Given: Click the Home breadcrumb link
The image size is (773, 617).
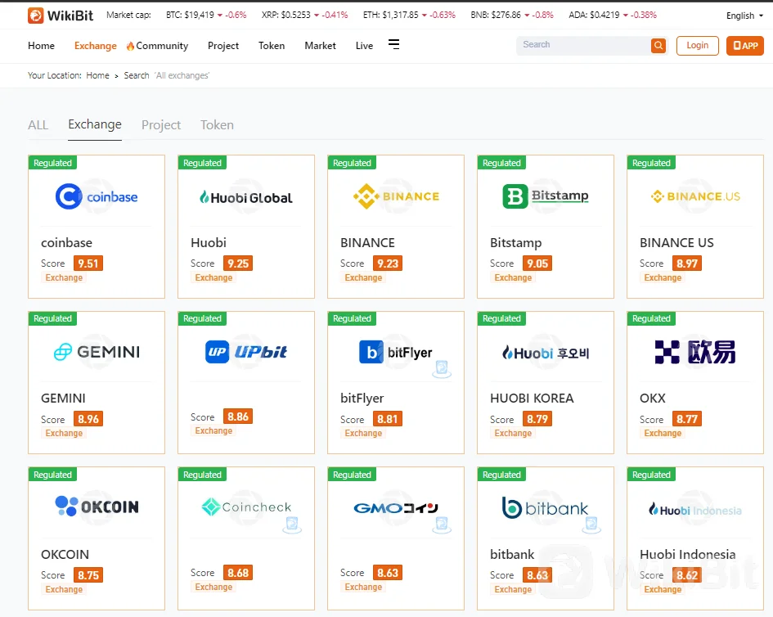Looking at the screenshot, I should pos(97,75).
